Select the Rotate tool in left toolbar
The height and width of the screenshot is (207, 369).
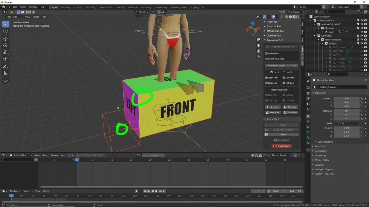[5, 45]
